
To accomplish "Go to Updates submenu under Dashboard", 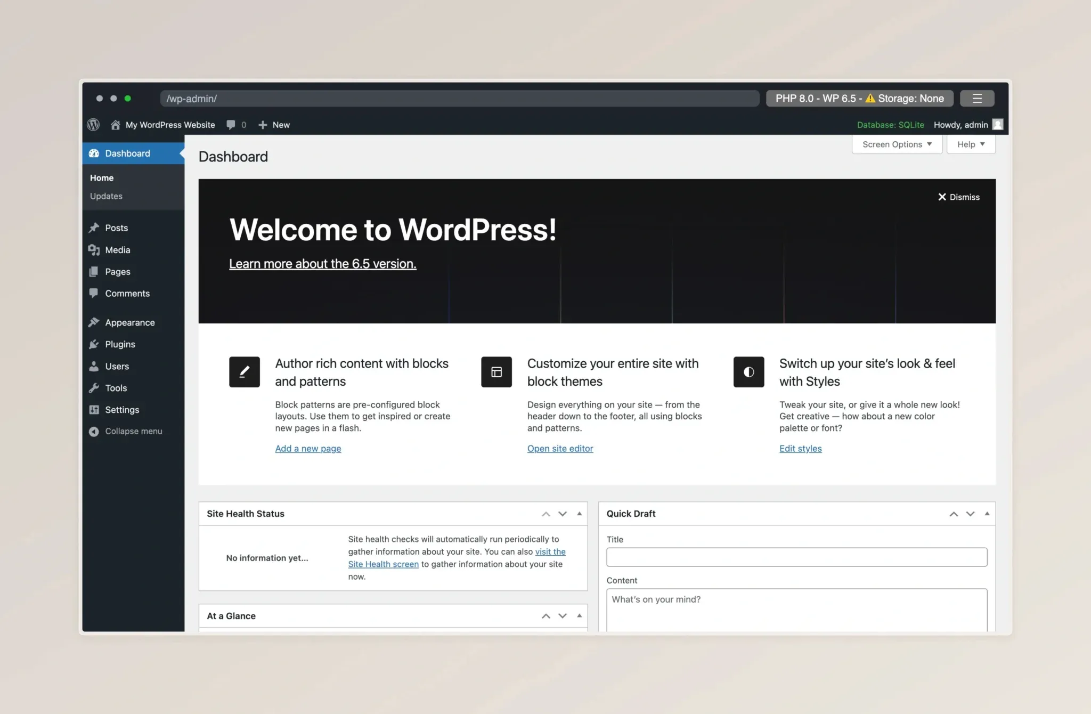I will (x=106, y=196).
